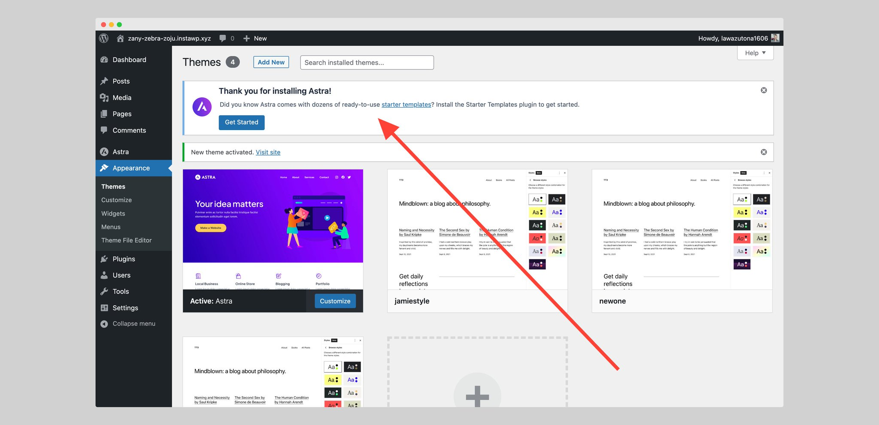Image resolution: width=879 pixels, height=425 pixels.
Task: Click the Posts pushpin icon
Action: coord(104,81)
